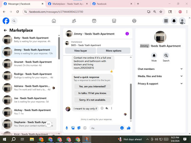Click More options button
Viewport: 191px width, 143px height.
point(113,51)
